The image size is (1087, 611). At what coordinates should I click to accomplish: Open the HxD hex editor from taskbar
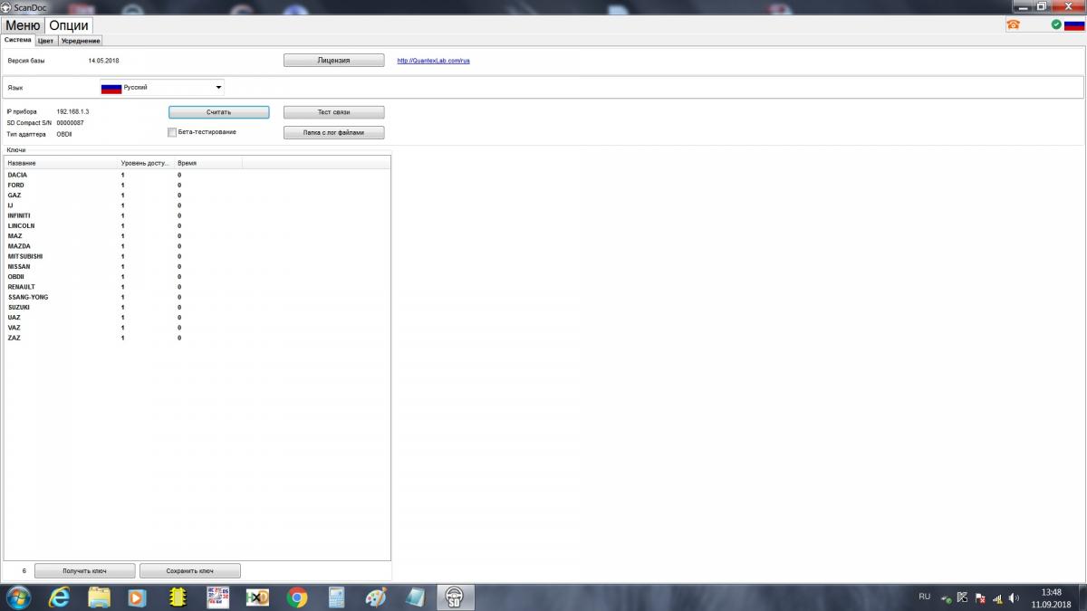click(x=257, y=597)
